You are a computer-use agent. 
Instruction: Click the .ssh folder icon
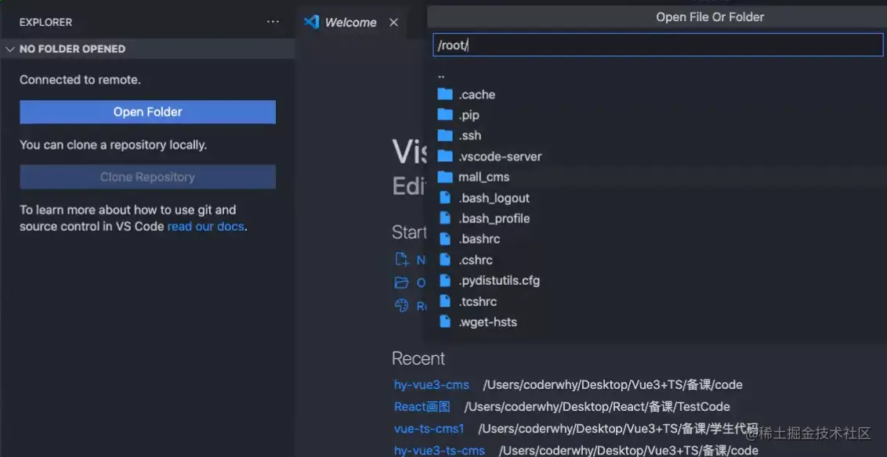(x=445, y=135)
